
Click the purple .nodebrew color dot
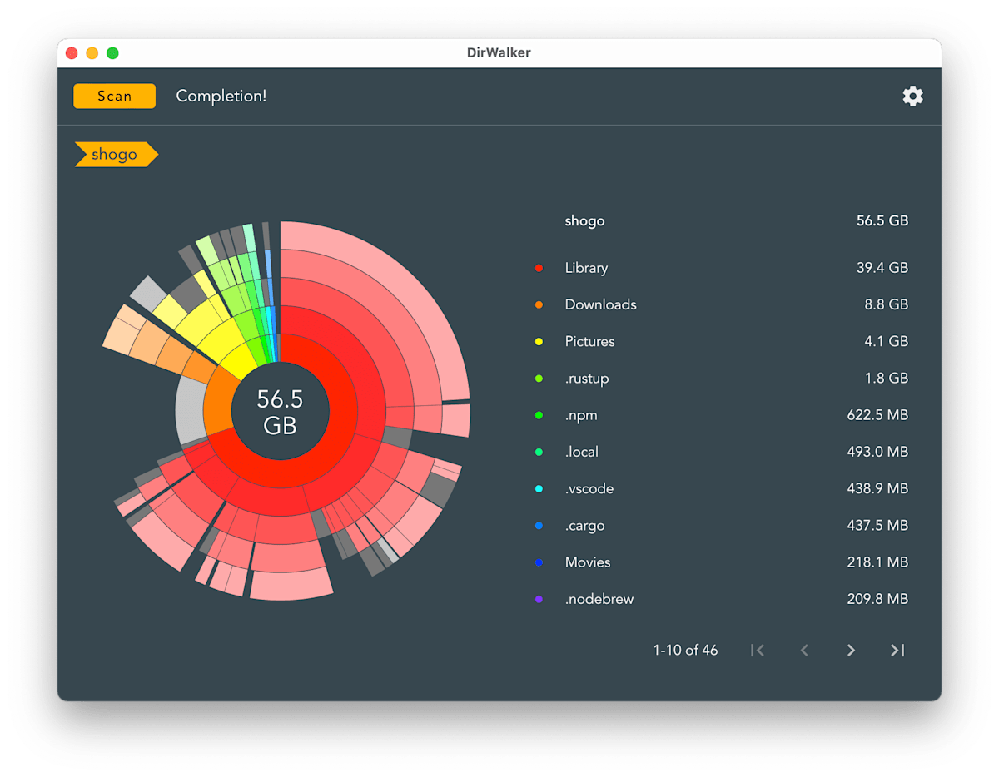pyautogui.click(x=539, y=599)
